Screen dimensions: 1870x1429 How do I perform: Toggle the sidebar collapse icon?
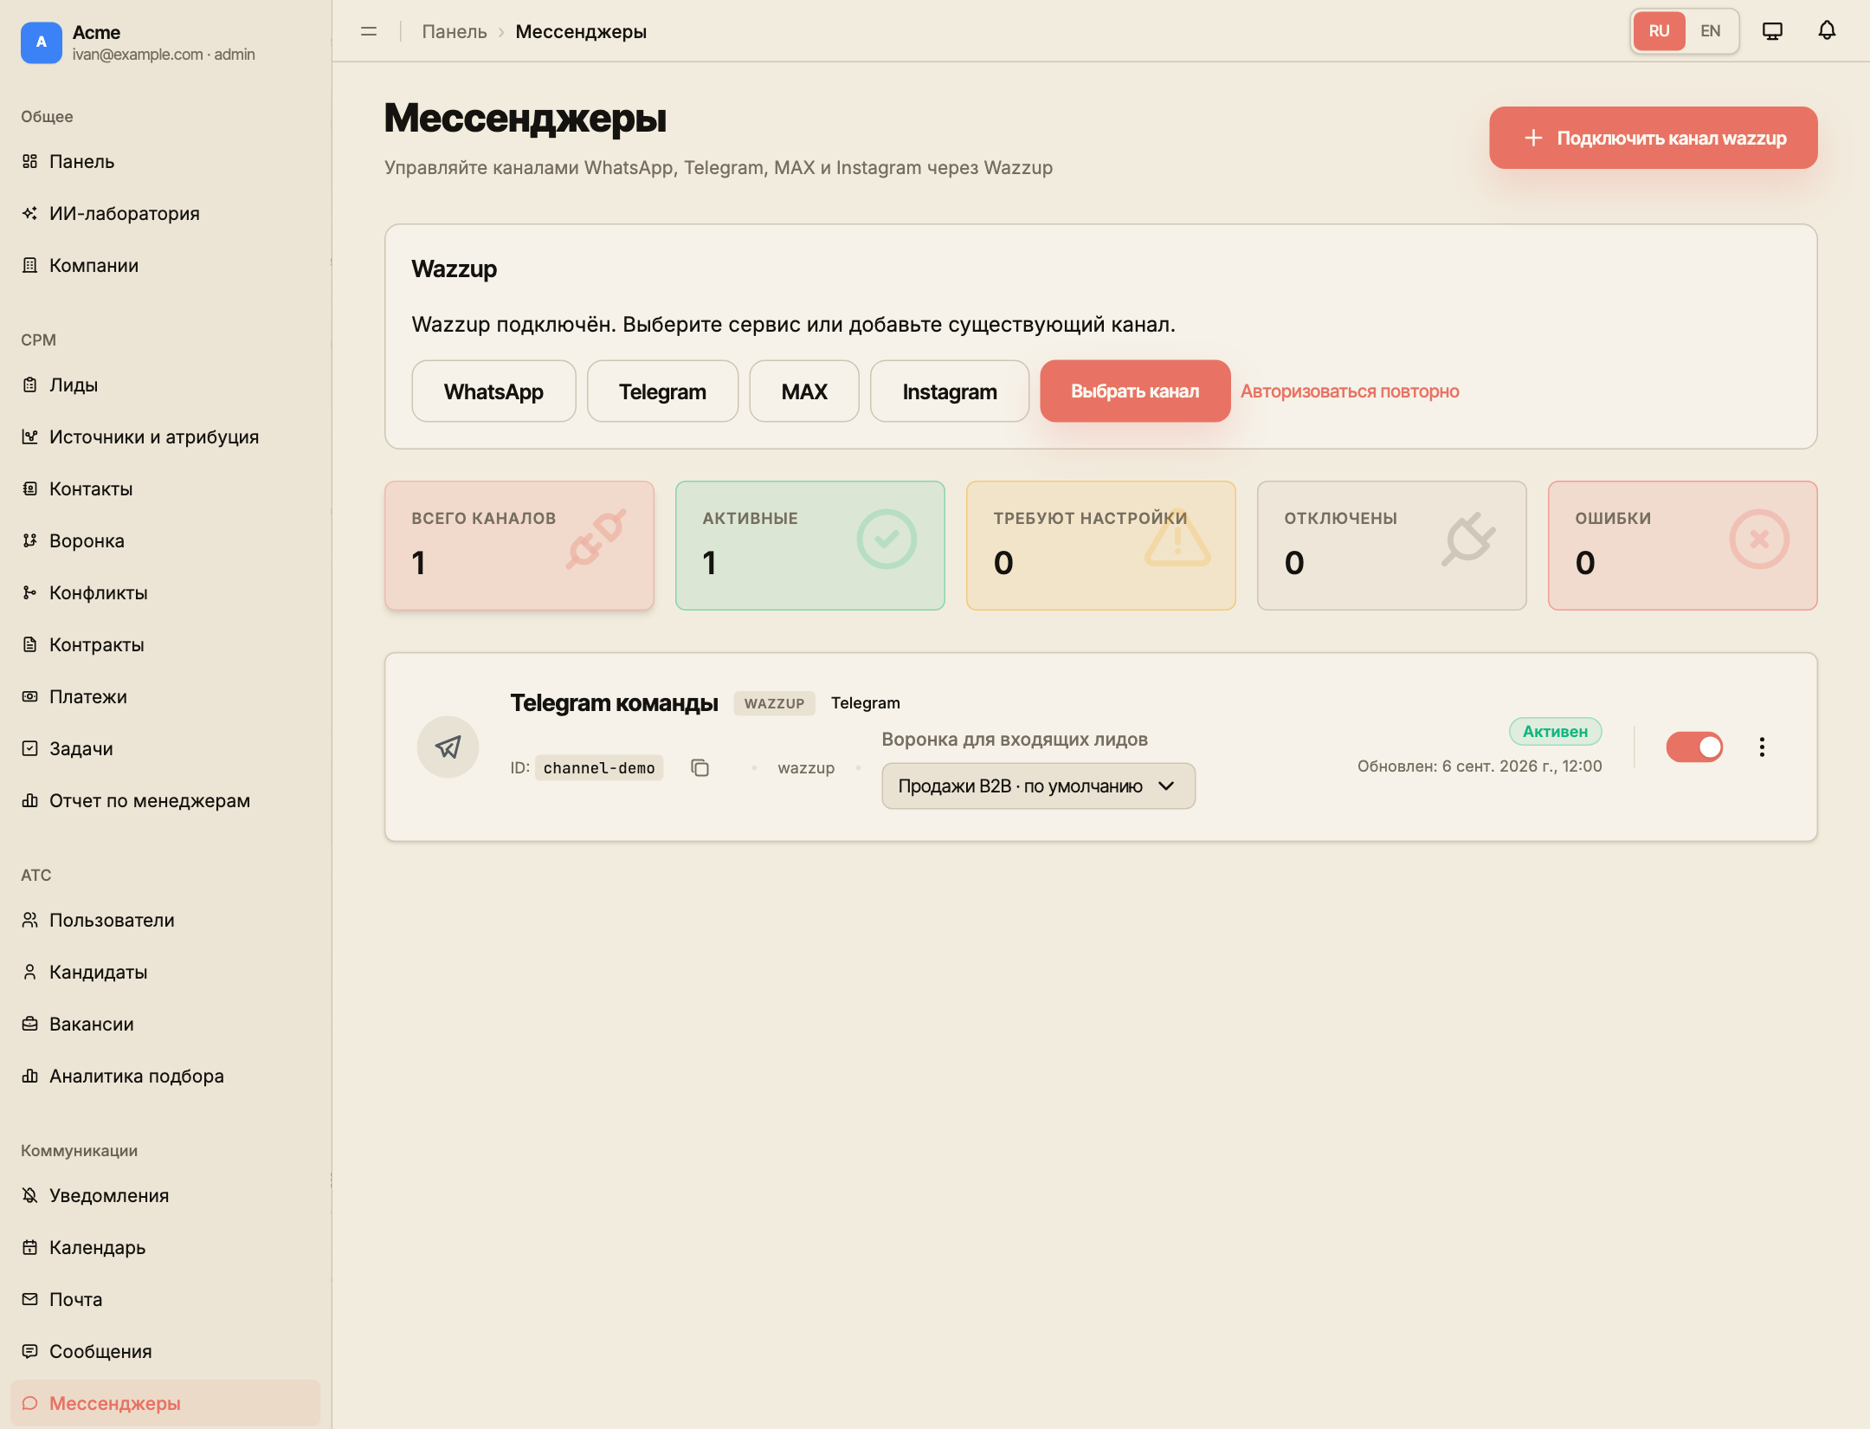point(369,31)
